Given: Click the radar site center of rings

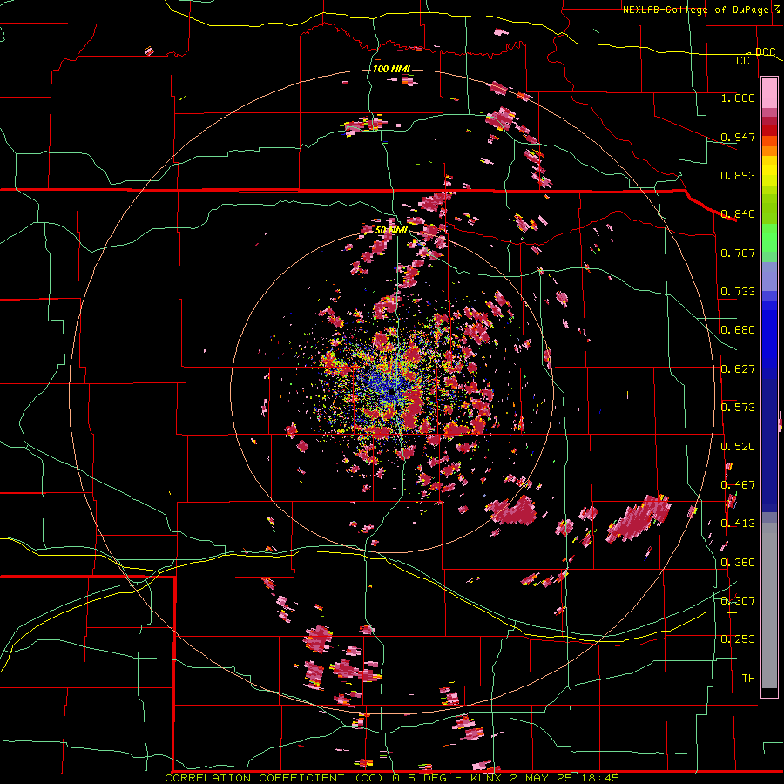Looking at the screenshot, I should click(392, 391).
